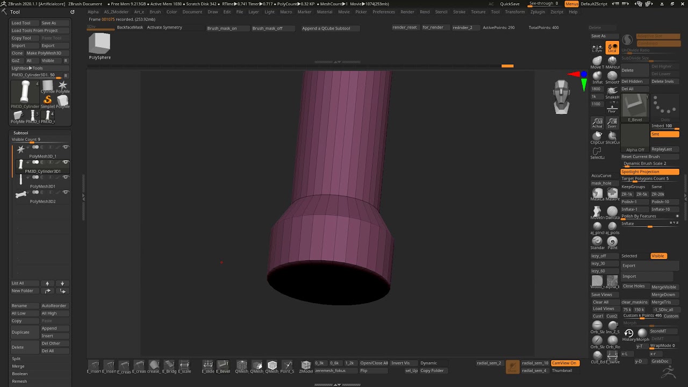Click the ZModeler brush icon
The width and height of the screenshot is (688, 387).
click(306, 366)
